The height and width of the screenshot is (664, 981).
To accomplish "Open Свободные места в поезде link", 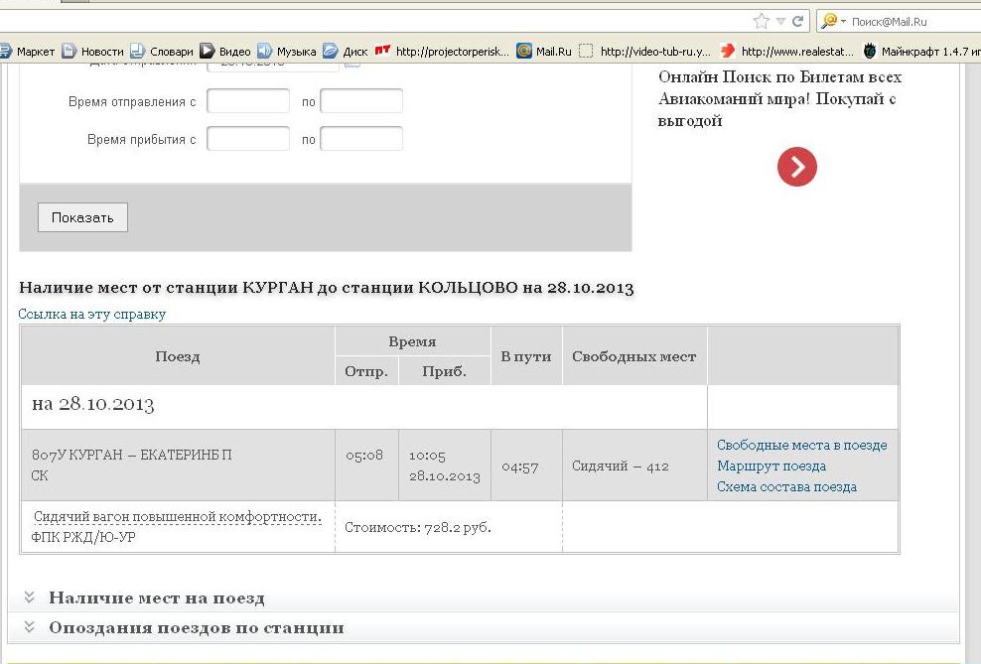I will coord(801,446).
